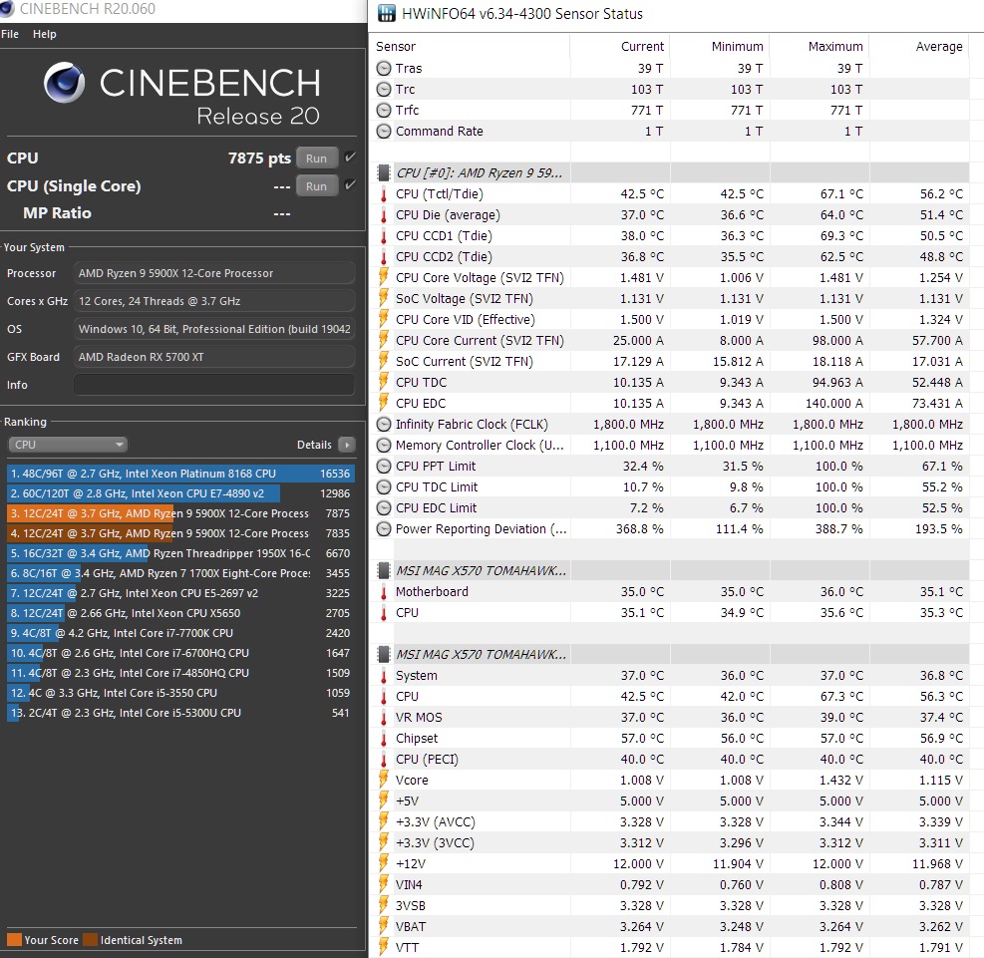
Task: Click the clock icon of Infinity Fabric Clock (FCLK)
Action: pos(384,424)
